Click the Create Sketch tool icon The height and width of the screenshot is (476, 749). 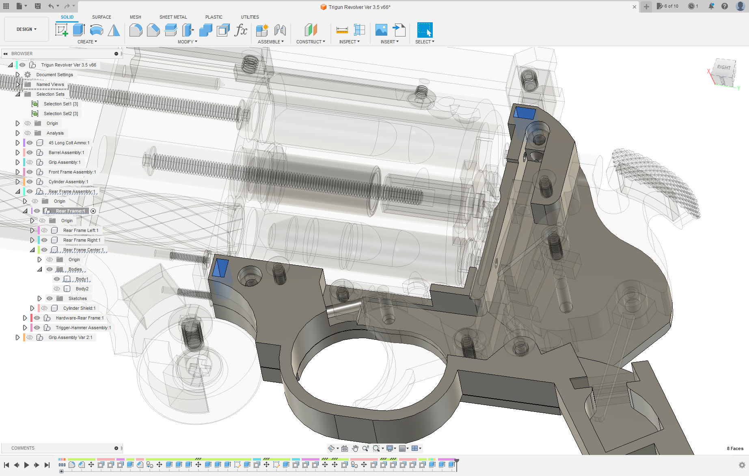[x=61, y=30]
